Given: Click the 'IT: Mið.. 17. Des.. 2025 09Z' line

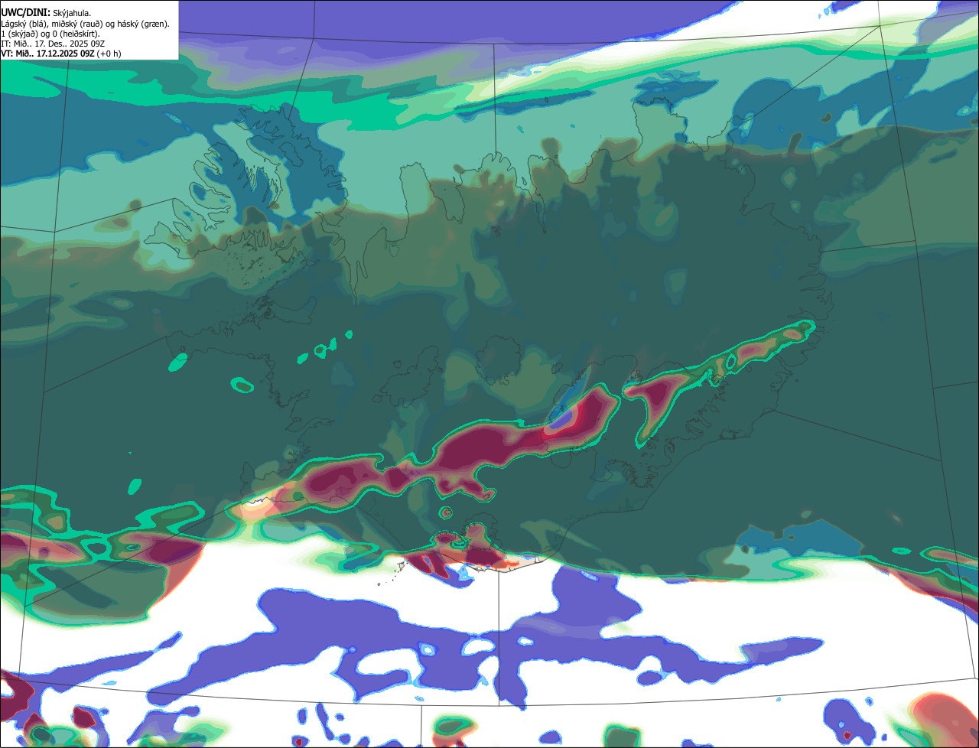Looking at the screenshot, I should [53, 44].
